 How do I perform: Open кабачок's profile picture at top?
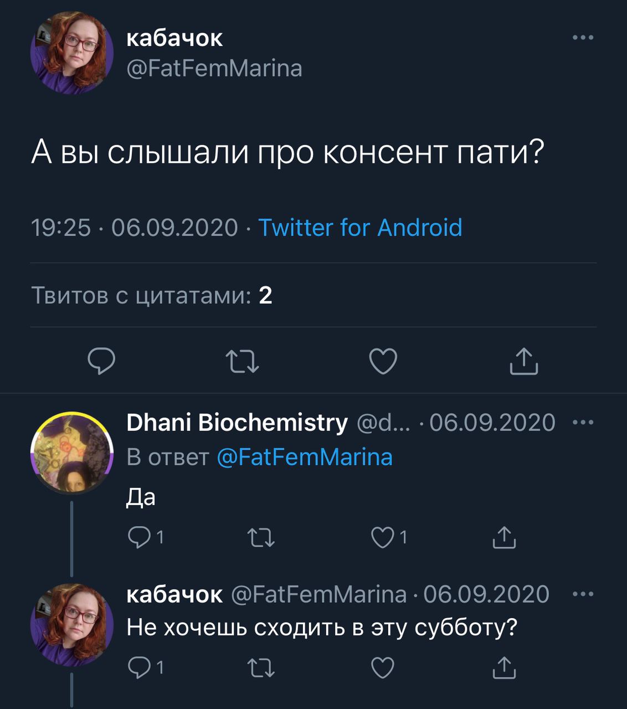pyautogui.click(x=72, y=53)
